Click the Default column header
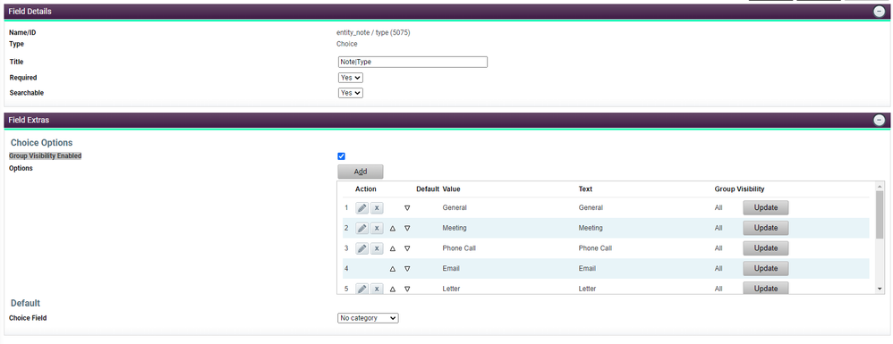The height and width of the screenshot is (344, 893). click(x=428, y=189)
